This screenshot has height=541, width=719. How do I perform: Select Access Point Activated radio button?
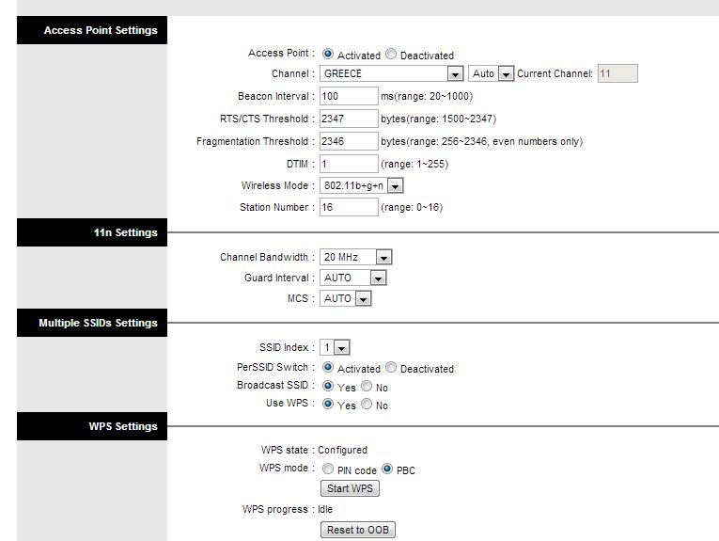click(327, 55)
